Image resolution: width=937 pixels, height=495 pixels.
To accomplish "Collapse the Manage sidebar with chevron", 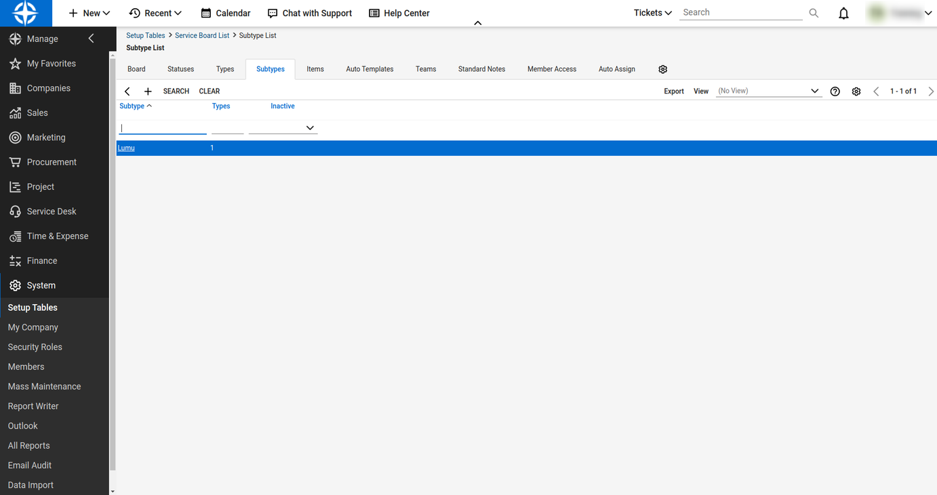I will pyautogui.click(x=92, y=39).
